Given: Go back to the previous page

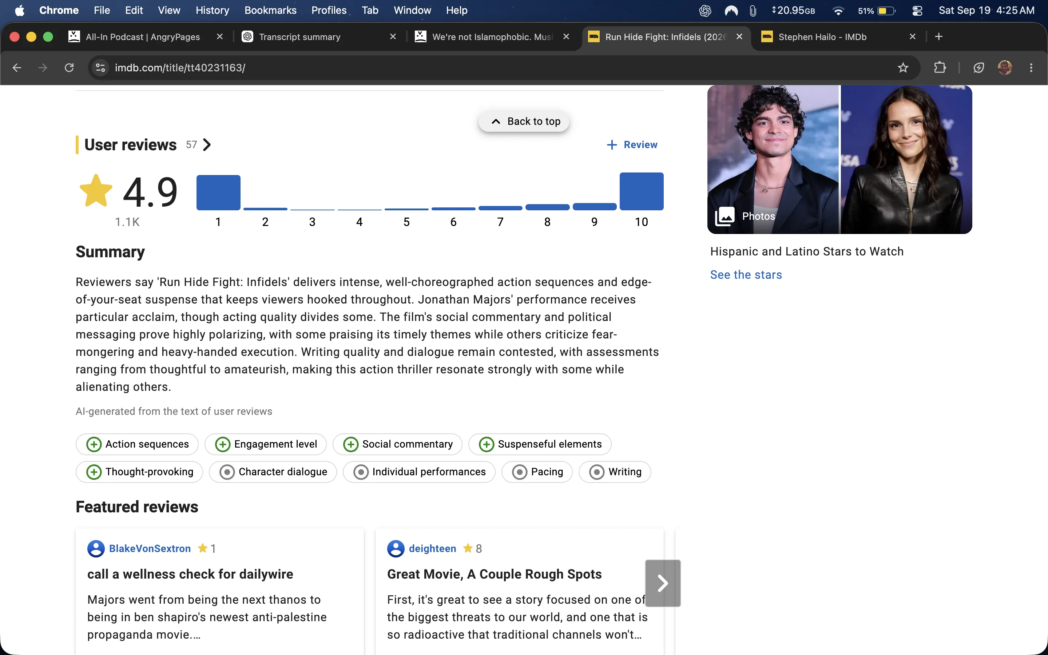Looking at the screenshot, I should (x=17, y=68).
